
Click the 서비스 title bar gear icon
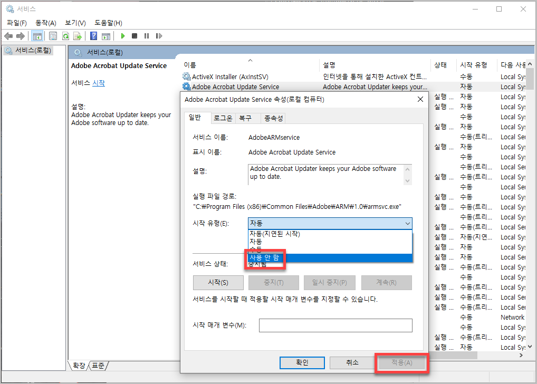point(10,9)
